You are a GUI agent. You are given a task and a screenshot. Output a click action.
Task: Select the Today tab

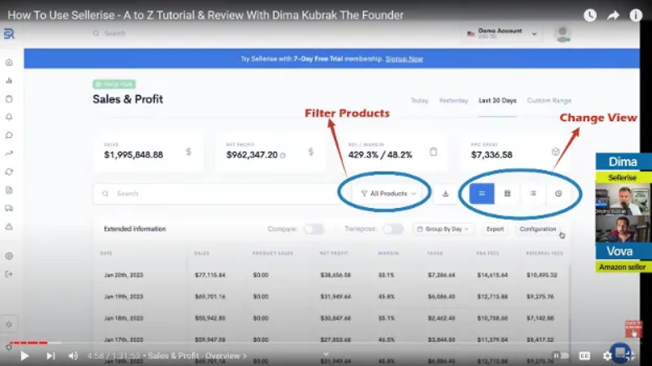pos(419,100)
